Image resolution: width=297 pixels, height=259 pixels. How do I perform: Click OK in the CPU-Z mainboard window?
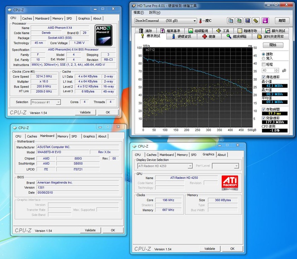(113, 230)
